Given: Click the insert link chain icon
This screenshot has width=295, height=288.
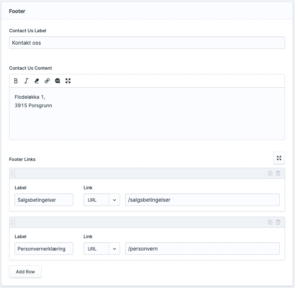Looking at the screenshot, I should tap(47, 81).
